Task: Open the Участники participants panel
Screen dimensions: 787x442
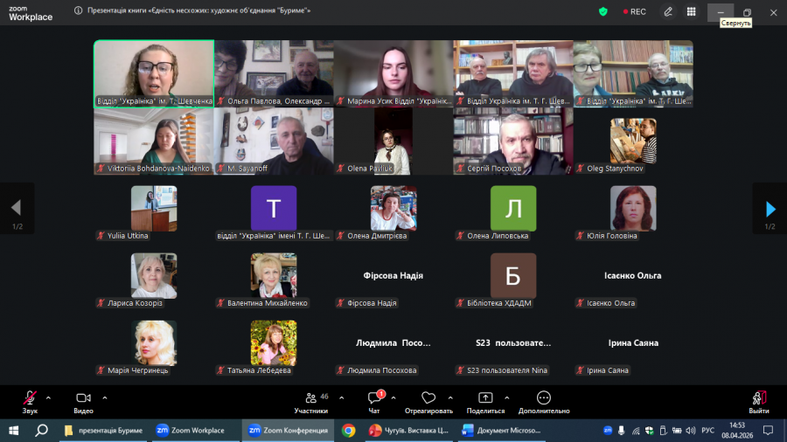Action: point(311,403)
